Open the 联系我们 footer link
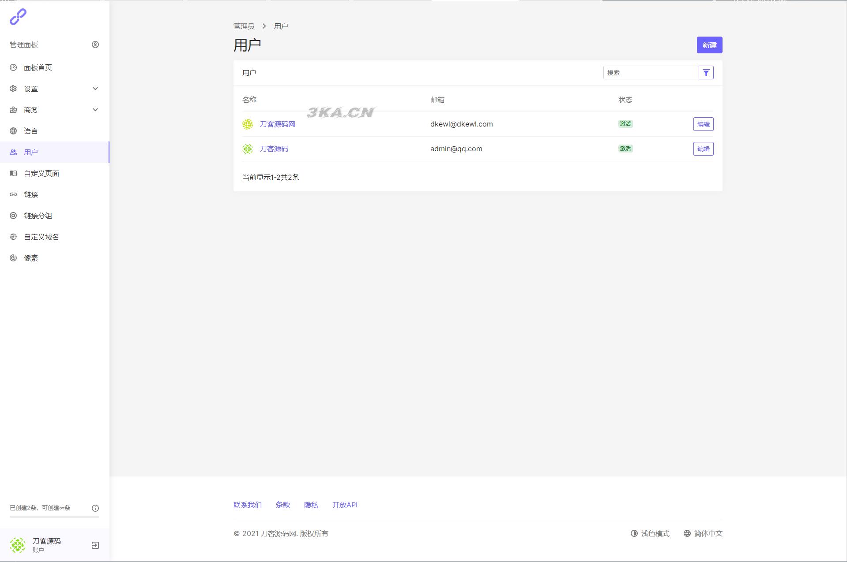Image resolution: width=847 pixels, height=562 pixels. (x=248, y=505)
